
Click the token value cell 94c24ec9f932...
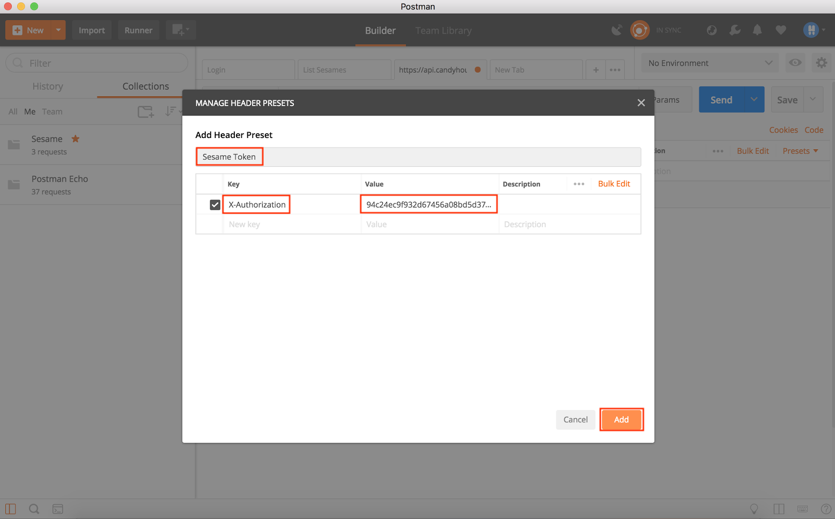click(428, 205)
